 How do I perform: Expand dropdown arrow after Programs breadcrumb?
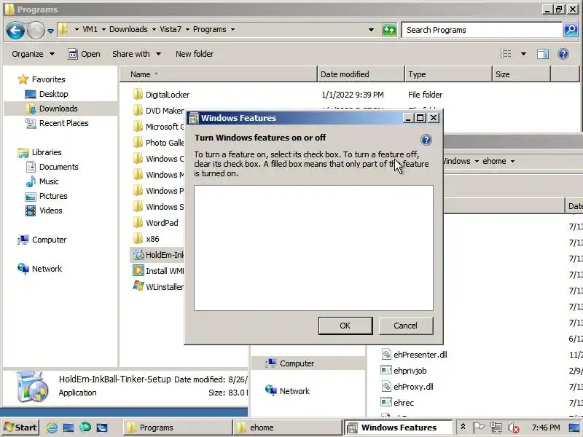[x=232, y=29]
